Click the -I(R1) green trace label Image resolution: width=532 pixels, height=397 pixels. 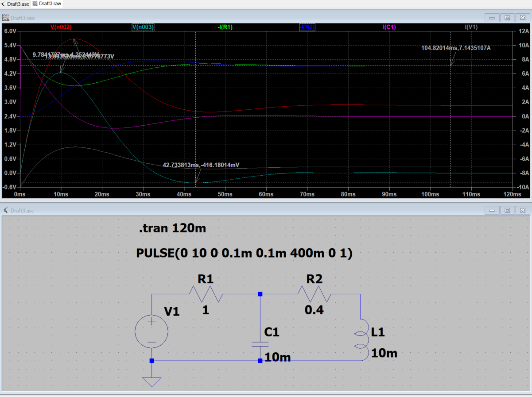[x=225, y=27]
